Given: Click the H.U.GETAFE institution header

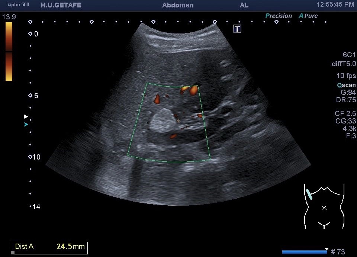Looking at the screenshot, I should (61, 5).
